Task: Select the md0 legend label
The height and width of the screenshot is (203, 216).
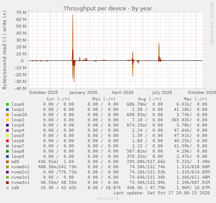Action: (x=15, y=162)
